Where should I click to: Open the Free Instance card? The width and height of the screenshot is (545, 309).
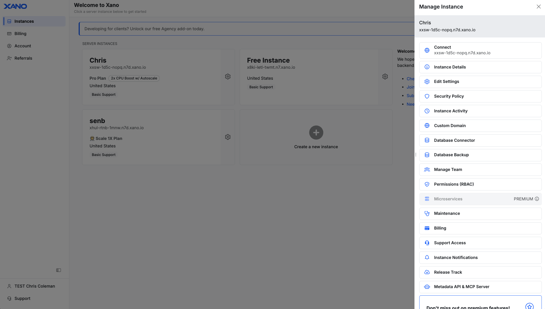[x=316, y=77]
